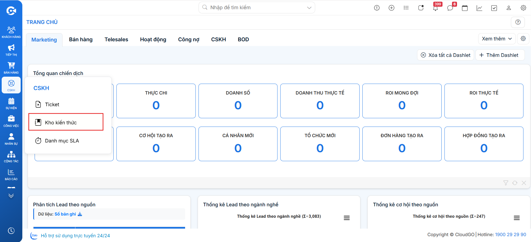Open the list menu icon in top bar
This screenshot has height=242, width=531.
[406, 8]
